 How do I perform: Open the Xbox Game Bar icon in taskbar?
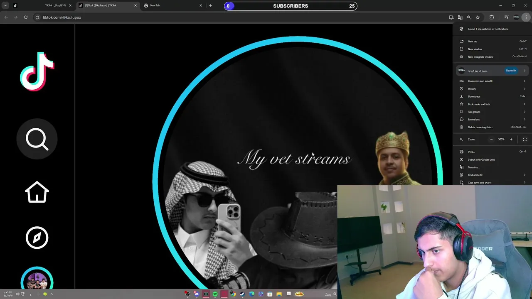tap(205, 294)
